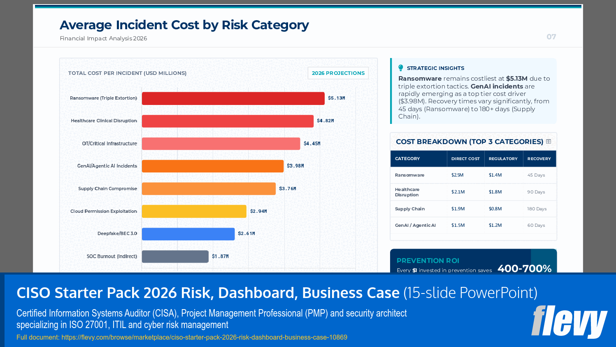Click the table grid icon beside Cost Breakdown
Screen dimensions: 616x347
point(549,141)
